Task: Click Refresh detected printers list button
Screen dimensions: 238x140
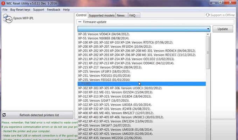Action: pos(37,115)
